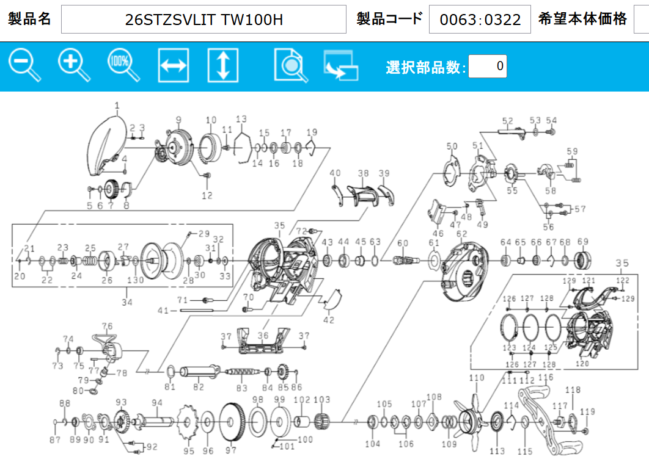This screenshot has width=649, height=473.
Task: Click the document search magnifier icon
Action: [x=291, y=65]
